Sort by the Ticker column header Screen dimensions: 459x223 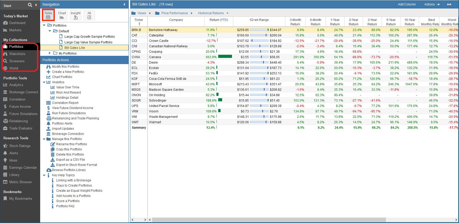click(139, 22)
